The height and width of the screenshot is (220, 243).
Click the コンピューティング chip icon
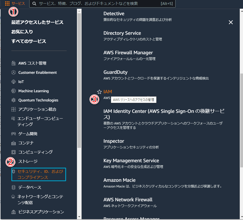pyautogui.click(x=14, y=152)
